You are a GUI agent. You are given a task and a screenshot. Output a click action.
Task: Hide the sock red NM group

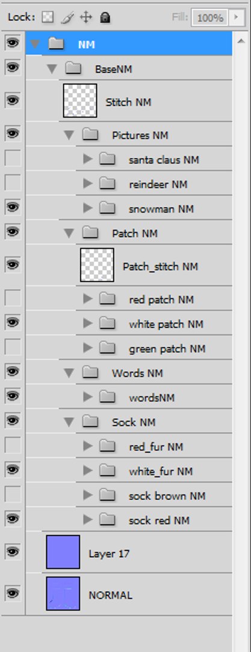click(x=13, y=519)
